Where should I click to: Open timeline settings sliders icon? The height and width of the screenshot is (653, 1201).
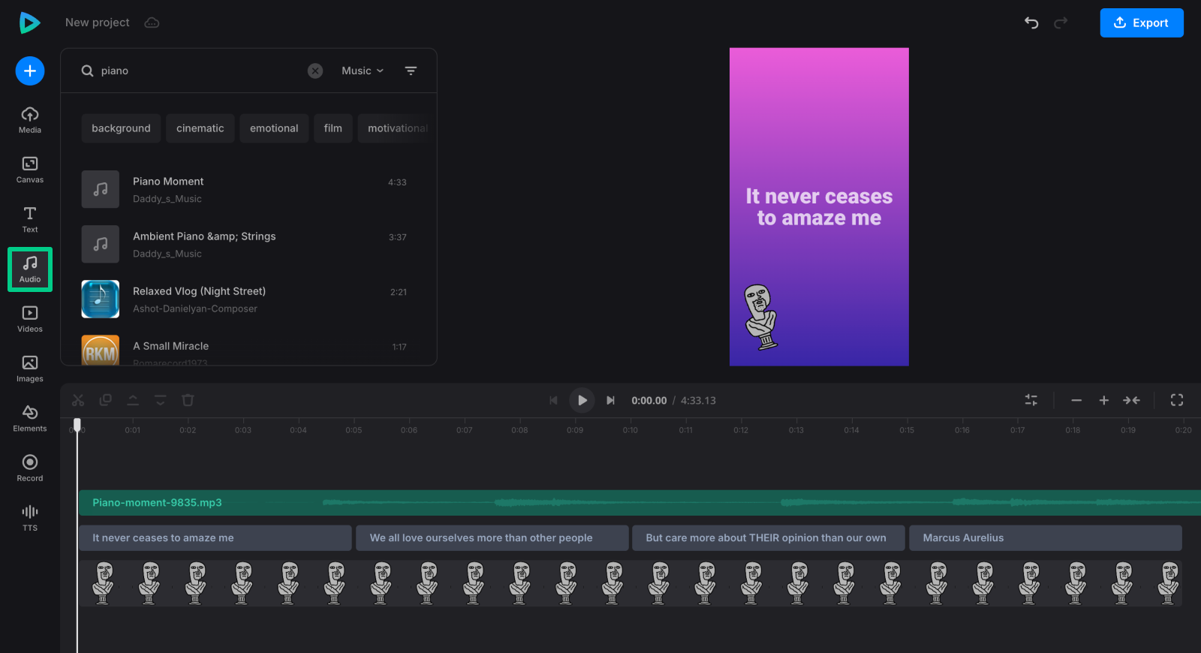pos(1031,400)
